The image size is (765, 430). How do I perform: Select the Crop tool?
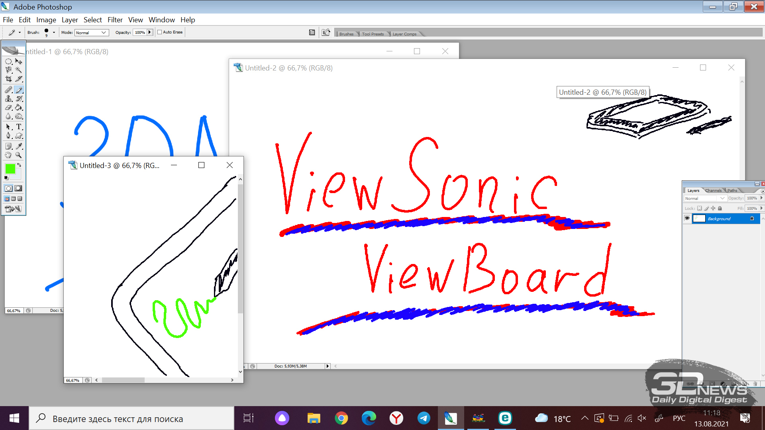pos(8,79)
